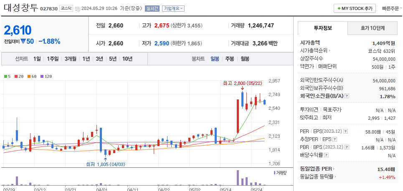This screenshot has width=403, height=191.
Task: Select the 월봉 candle chart
Action: 245,59
